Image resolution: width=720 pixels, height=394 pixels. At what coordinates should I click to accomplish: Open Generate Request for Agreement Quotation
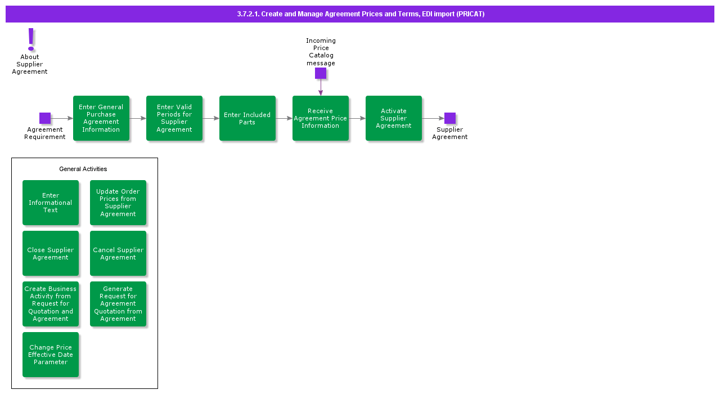[x=118, y=304]
